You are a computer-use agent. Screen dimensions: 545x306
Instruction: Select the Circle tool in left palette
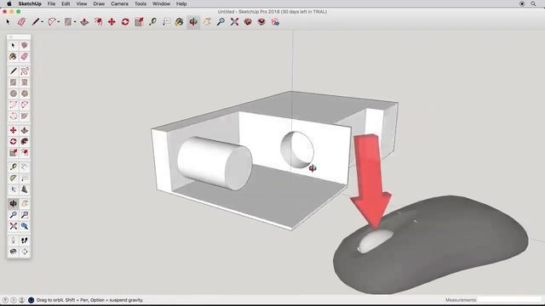pos(14,93)
